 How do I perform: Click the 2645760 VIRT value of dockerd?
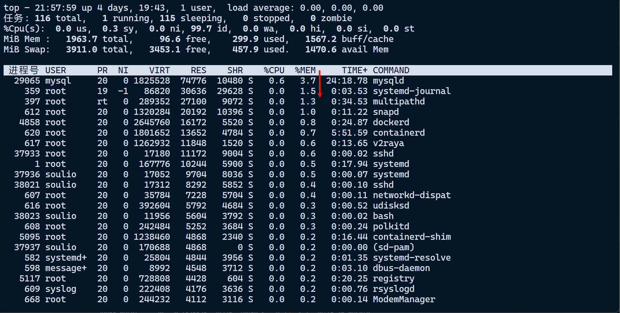tap(152, 122)
